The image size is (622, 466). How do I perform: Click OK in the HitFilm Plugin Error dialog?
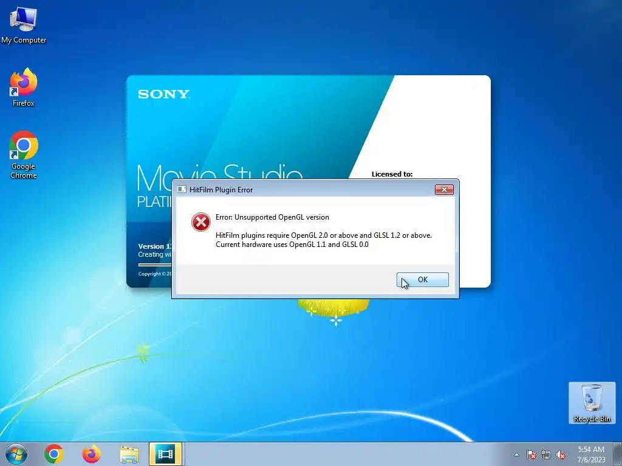coord(423,280)
